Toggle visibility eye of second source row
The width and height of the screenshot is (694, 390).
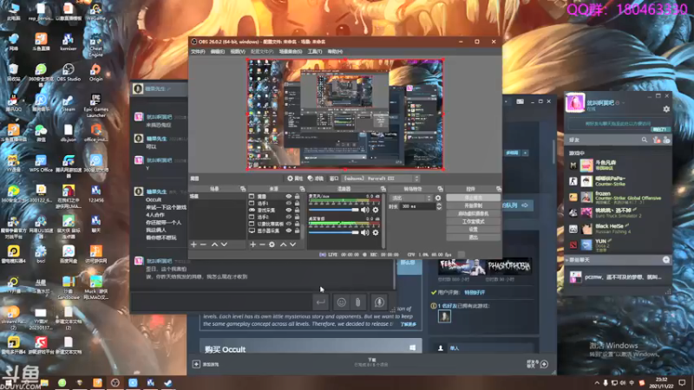coord(289,204)
